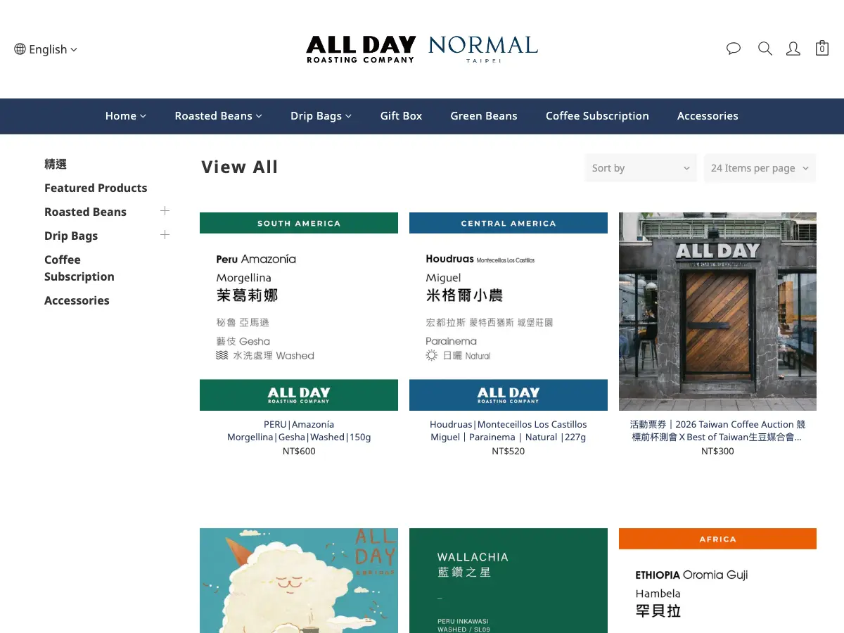This screenshot has height=633, width=844.
Task: Go to Gift Box page
Action: pos(402,116)
